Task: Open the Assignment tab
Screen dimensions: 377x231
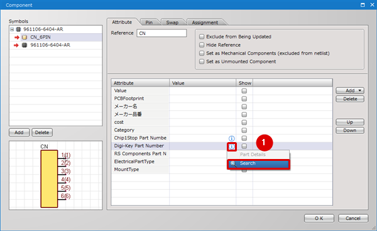Action: (x=205, y=23)
